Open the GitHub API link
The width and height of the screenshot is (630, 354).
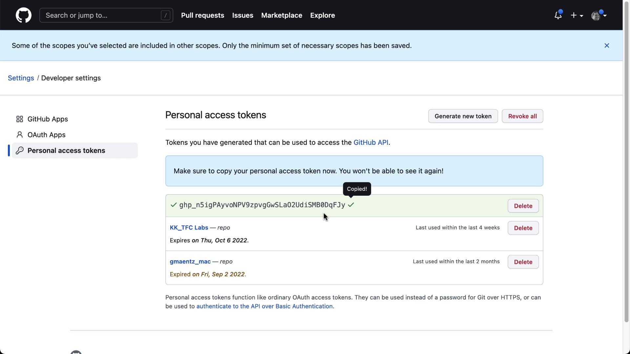tap(370, 143)
